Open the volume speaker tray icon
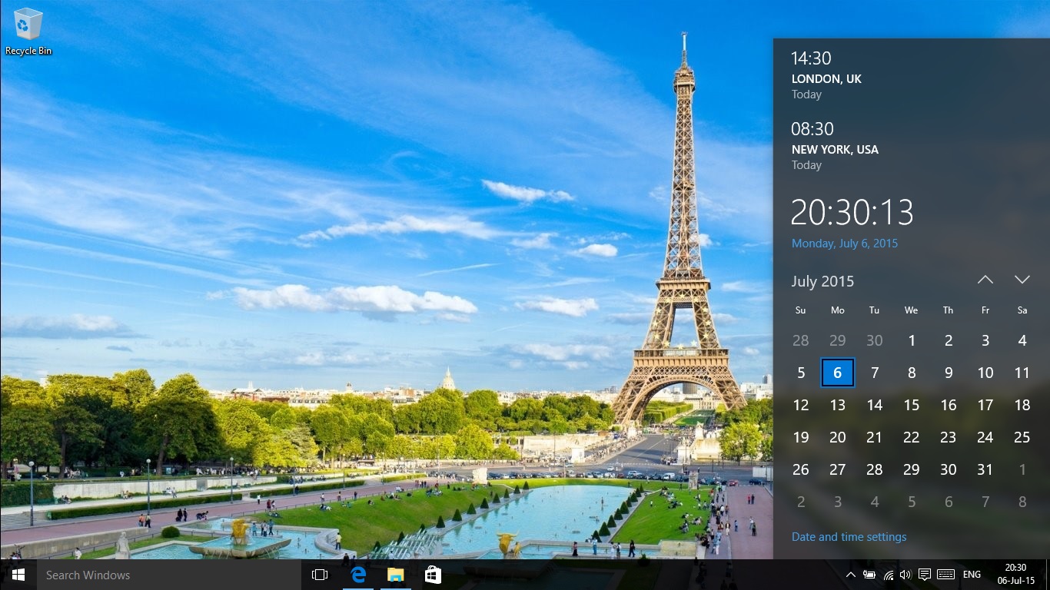Screen dimensions: 1050x590 tap(905, 575)
